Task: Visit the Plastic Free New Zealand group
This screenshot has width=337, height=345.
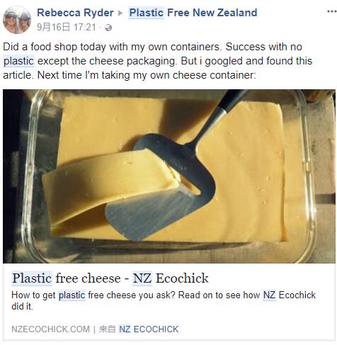Action: click(193, 13)
